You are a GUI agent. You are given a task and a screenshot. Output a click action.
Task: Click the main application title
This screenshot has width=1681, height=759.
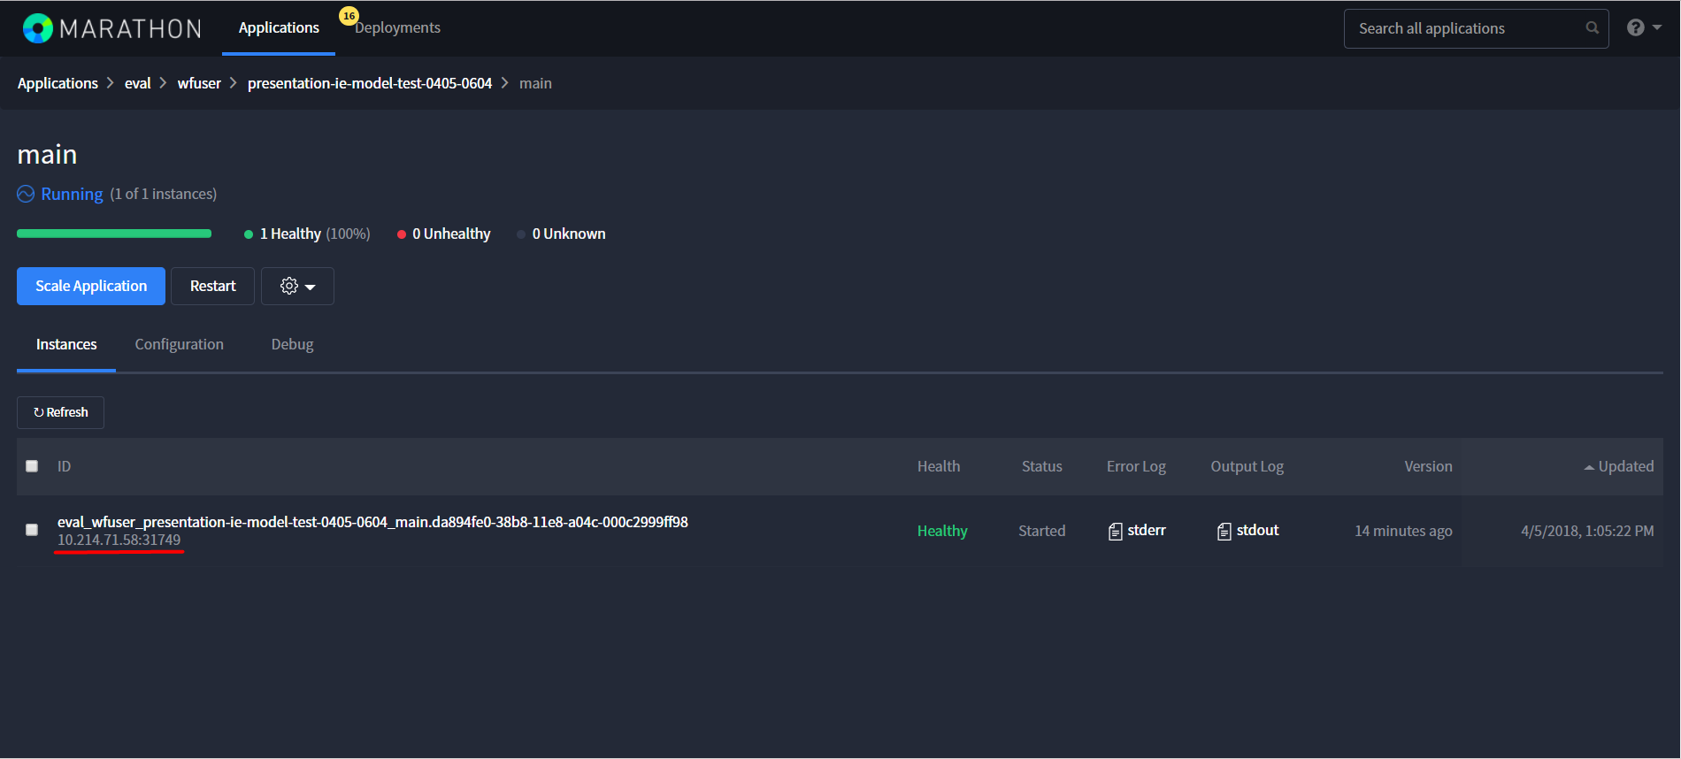point(47,155)
